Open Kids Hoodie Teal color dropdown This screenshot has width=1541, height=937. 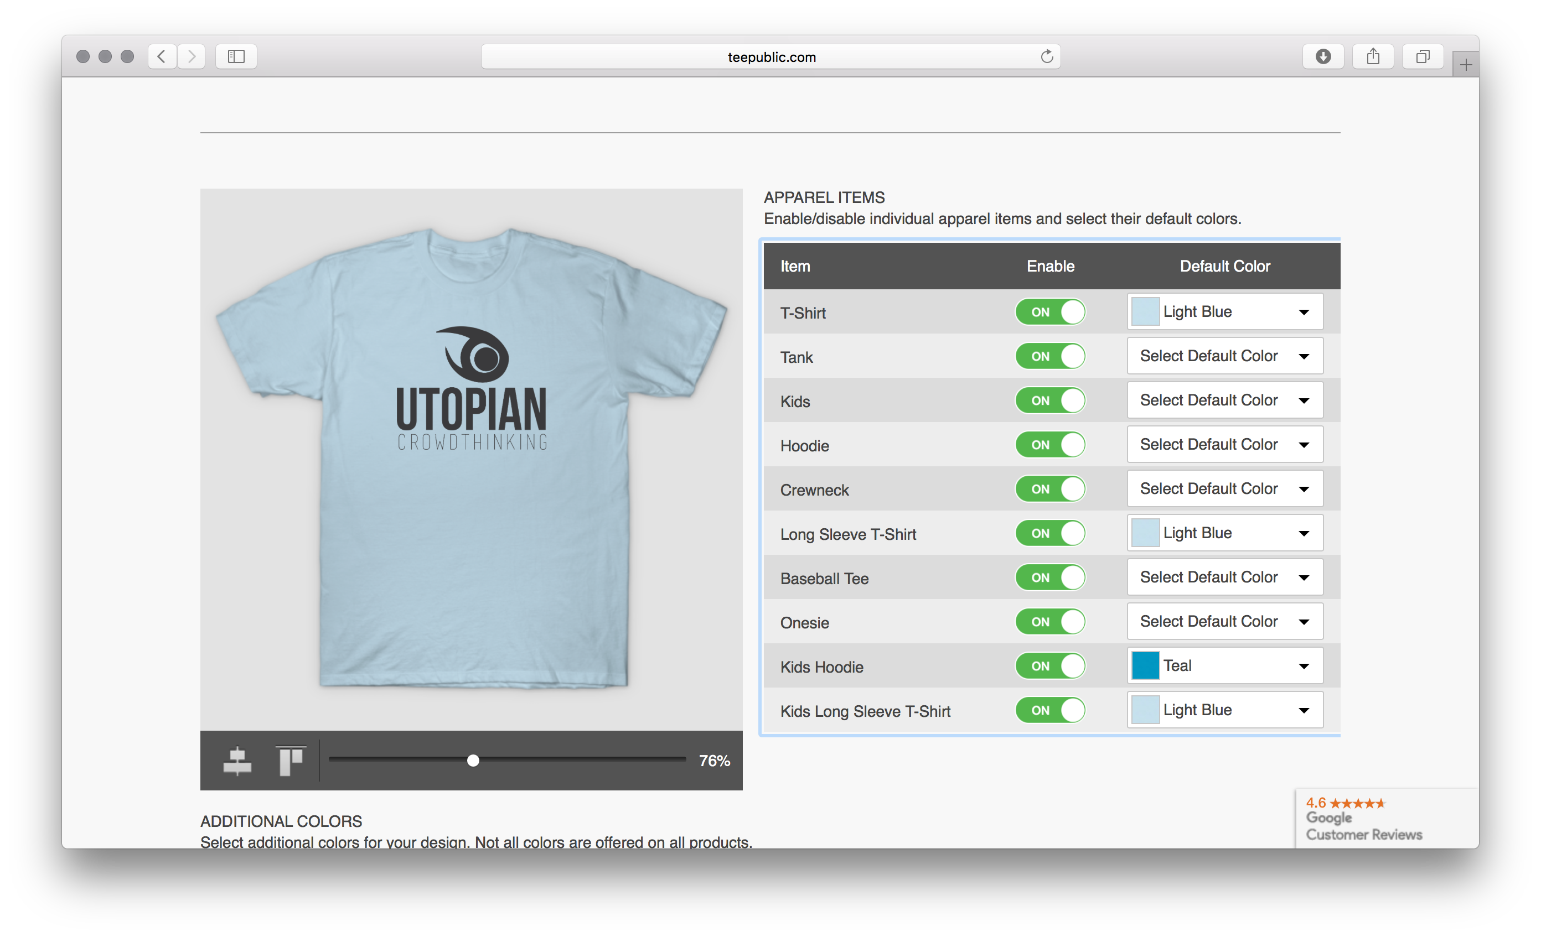point(1224,666)
